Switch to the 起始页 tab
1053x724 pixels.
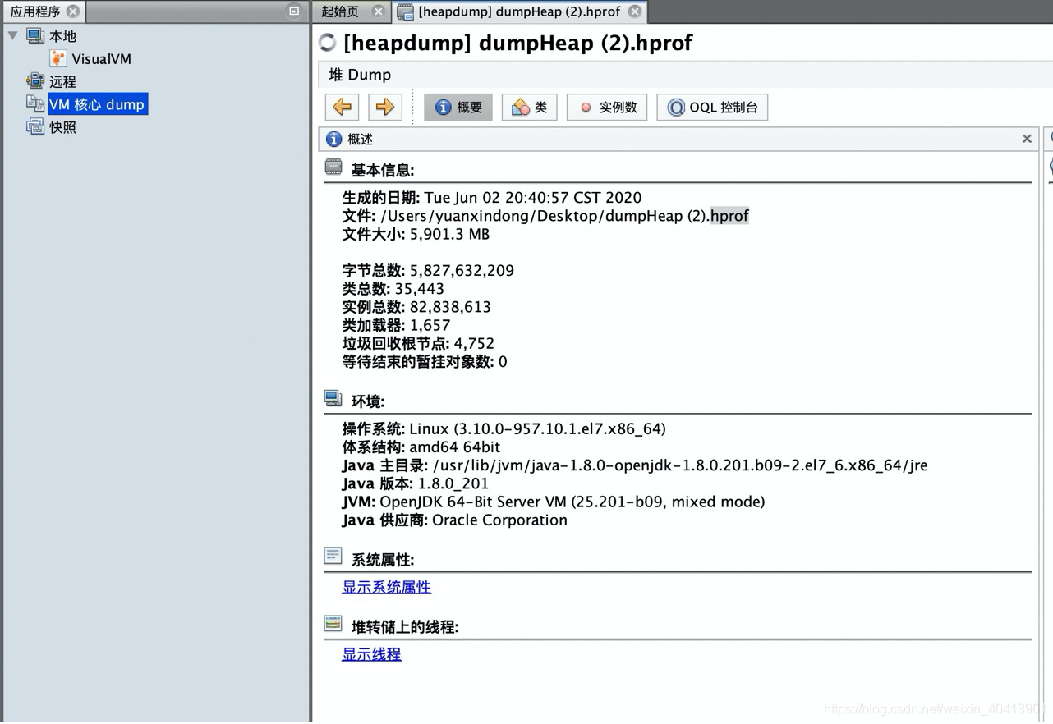coord(340,11)
